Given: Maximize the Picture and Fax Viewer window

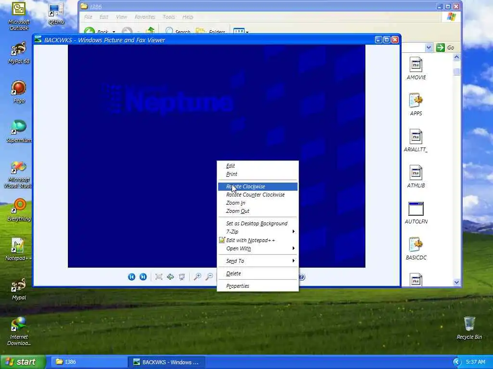Looking at the screenshot, I should click(387, 39).
